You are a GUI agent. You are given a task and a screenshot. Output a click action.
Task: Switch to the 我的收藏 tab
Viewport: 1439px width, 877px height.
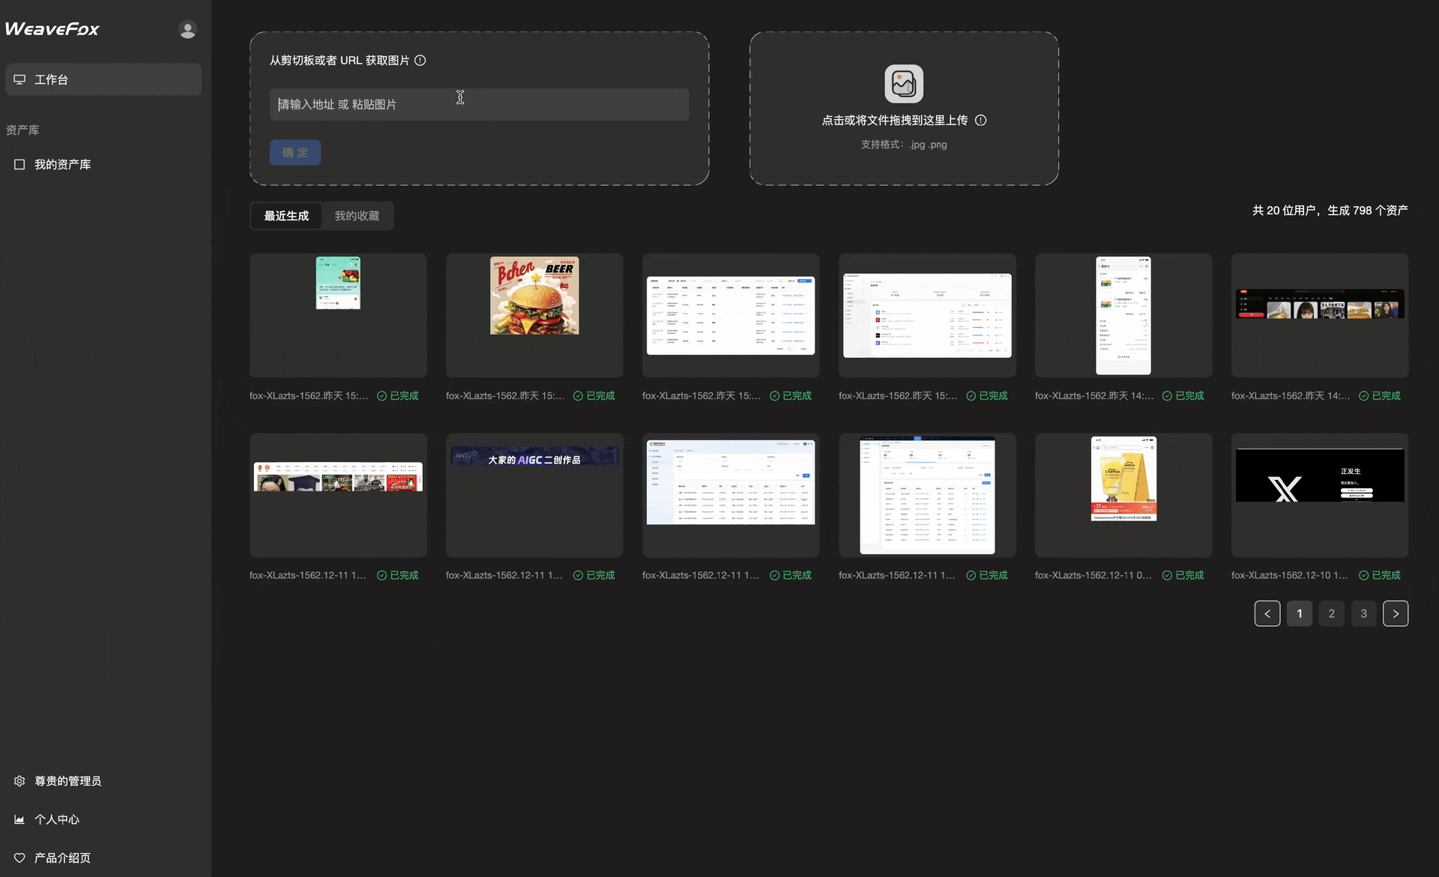pos(357,216)
